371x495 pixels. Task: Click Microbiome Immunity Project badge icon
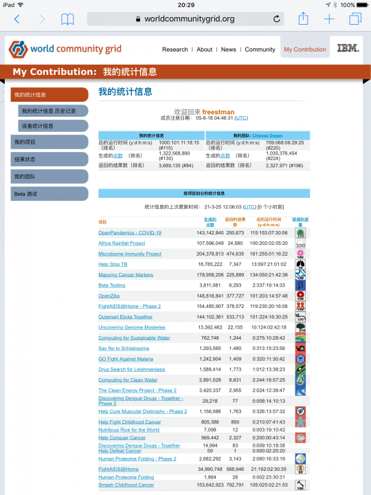pyautogui.click(x=300, y=254)
